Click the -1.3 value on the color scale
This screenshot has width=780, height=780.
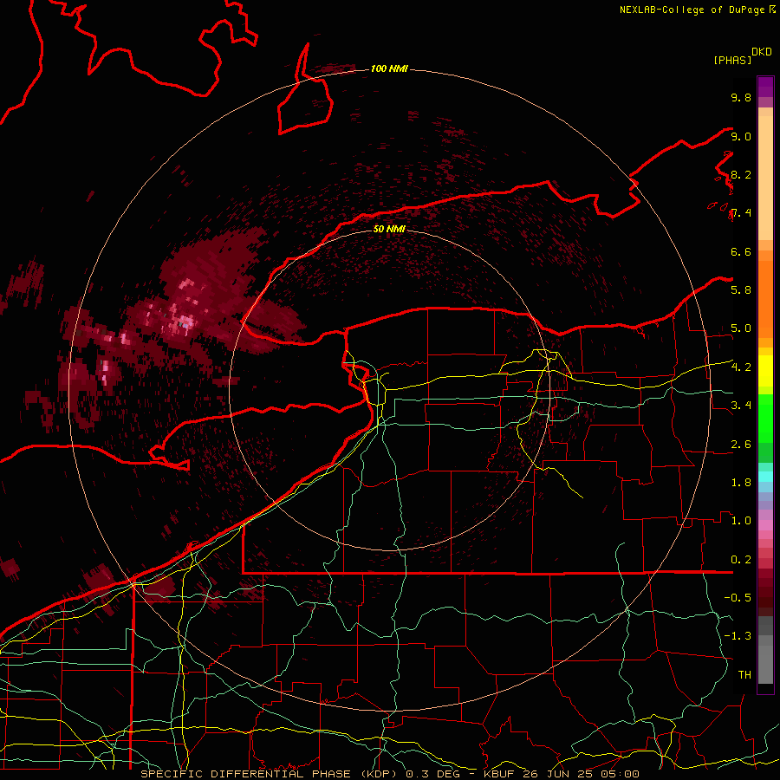738,636
